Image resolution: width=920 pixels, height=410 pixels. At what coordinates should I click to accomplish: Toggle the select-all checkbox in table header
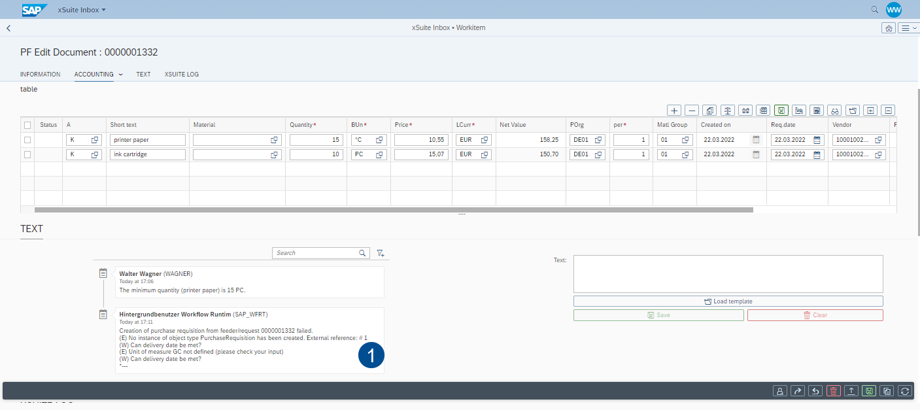(x=27, y=125)
